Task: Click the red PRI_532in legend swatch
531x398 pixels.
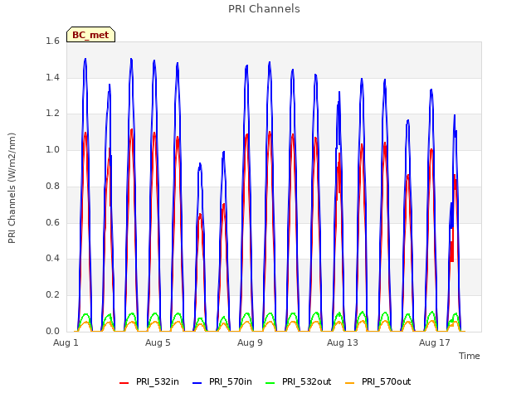Action: pyautogui.click(x=124, y=383)
